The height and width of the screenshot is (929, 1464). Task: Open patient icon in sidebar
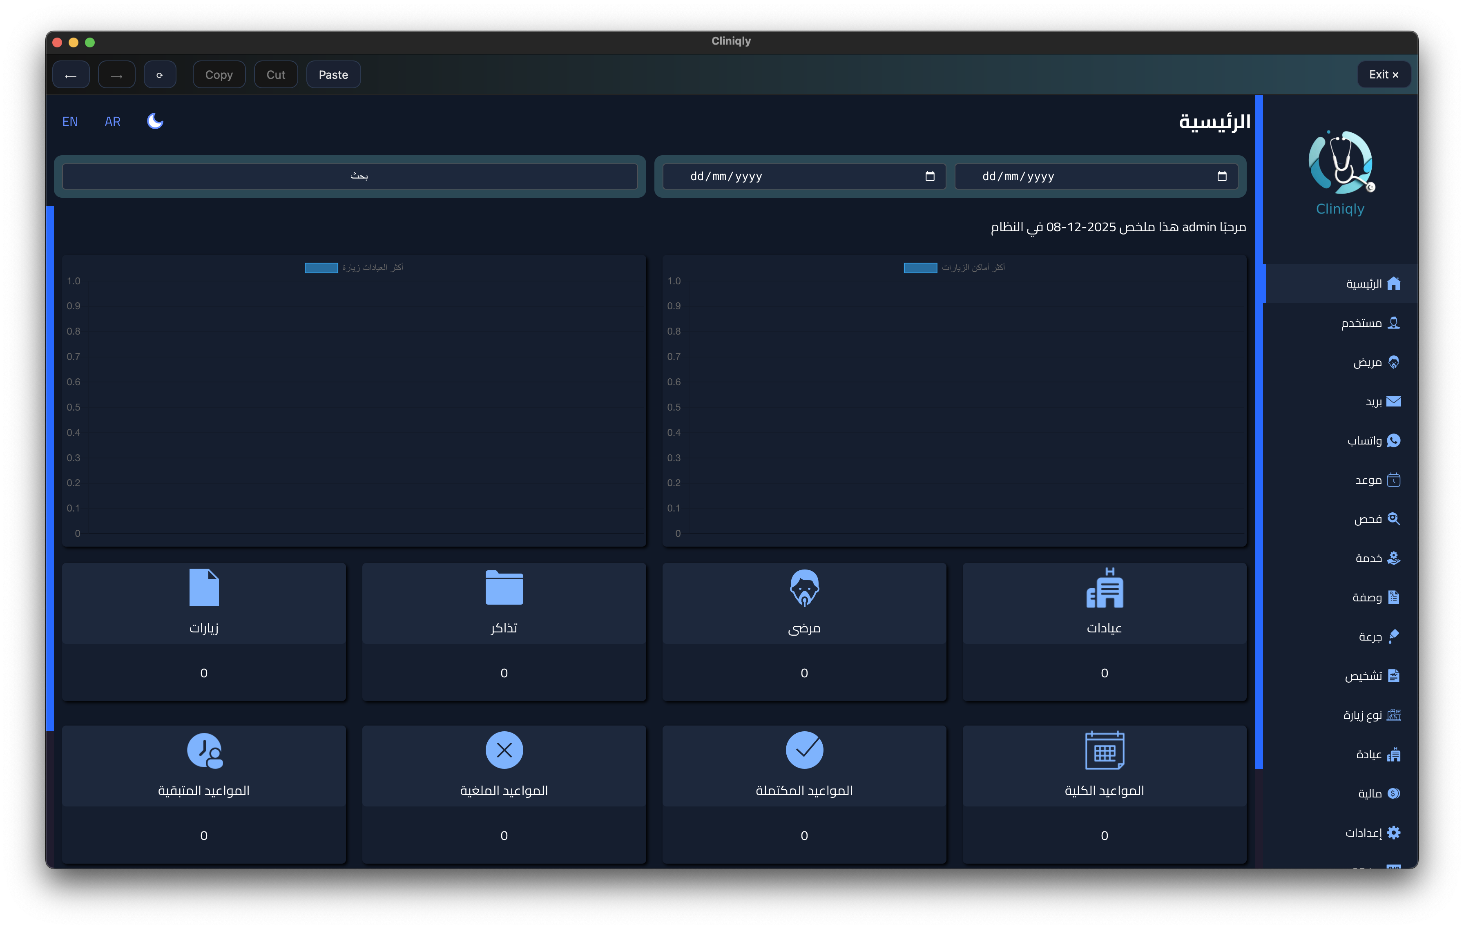1393,362
